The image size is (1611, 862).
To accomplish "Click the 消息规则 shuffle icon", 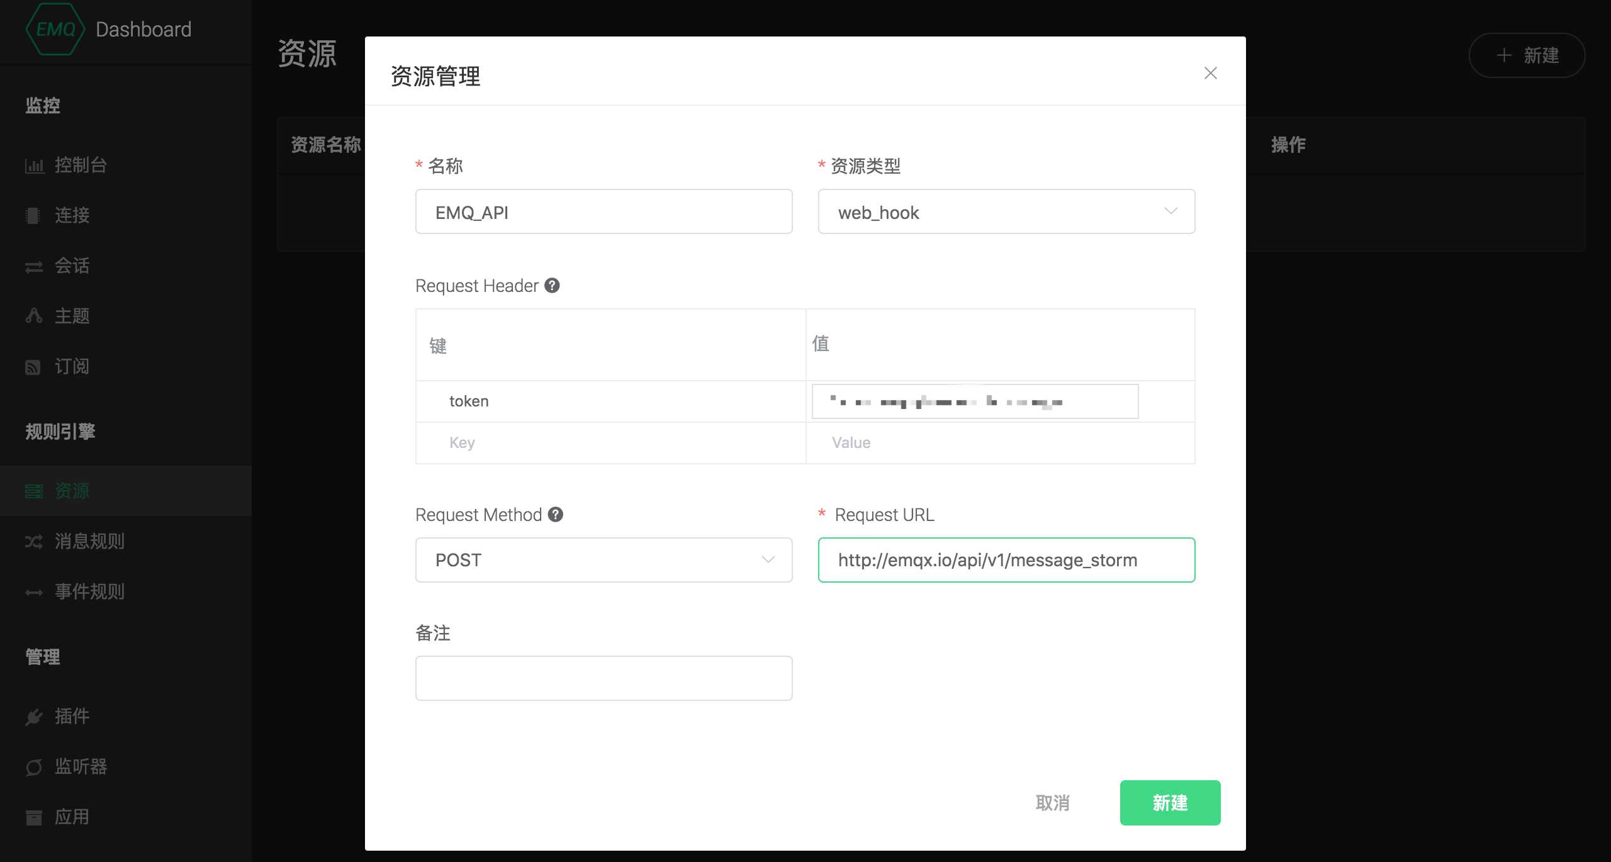I will point(34,542).
